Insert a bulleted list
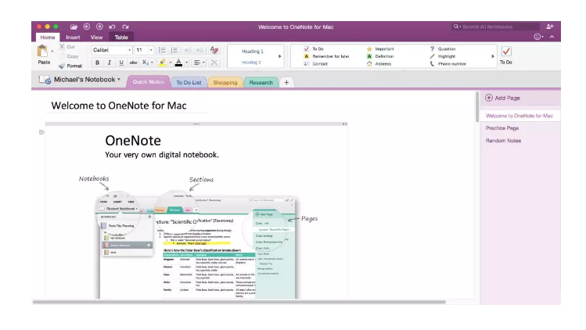Viewport: 586px width, 330px height. [x=162, y=50]
